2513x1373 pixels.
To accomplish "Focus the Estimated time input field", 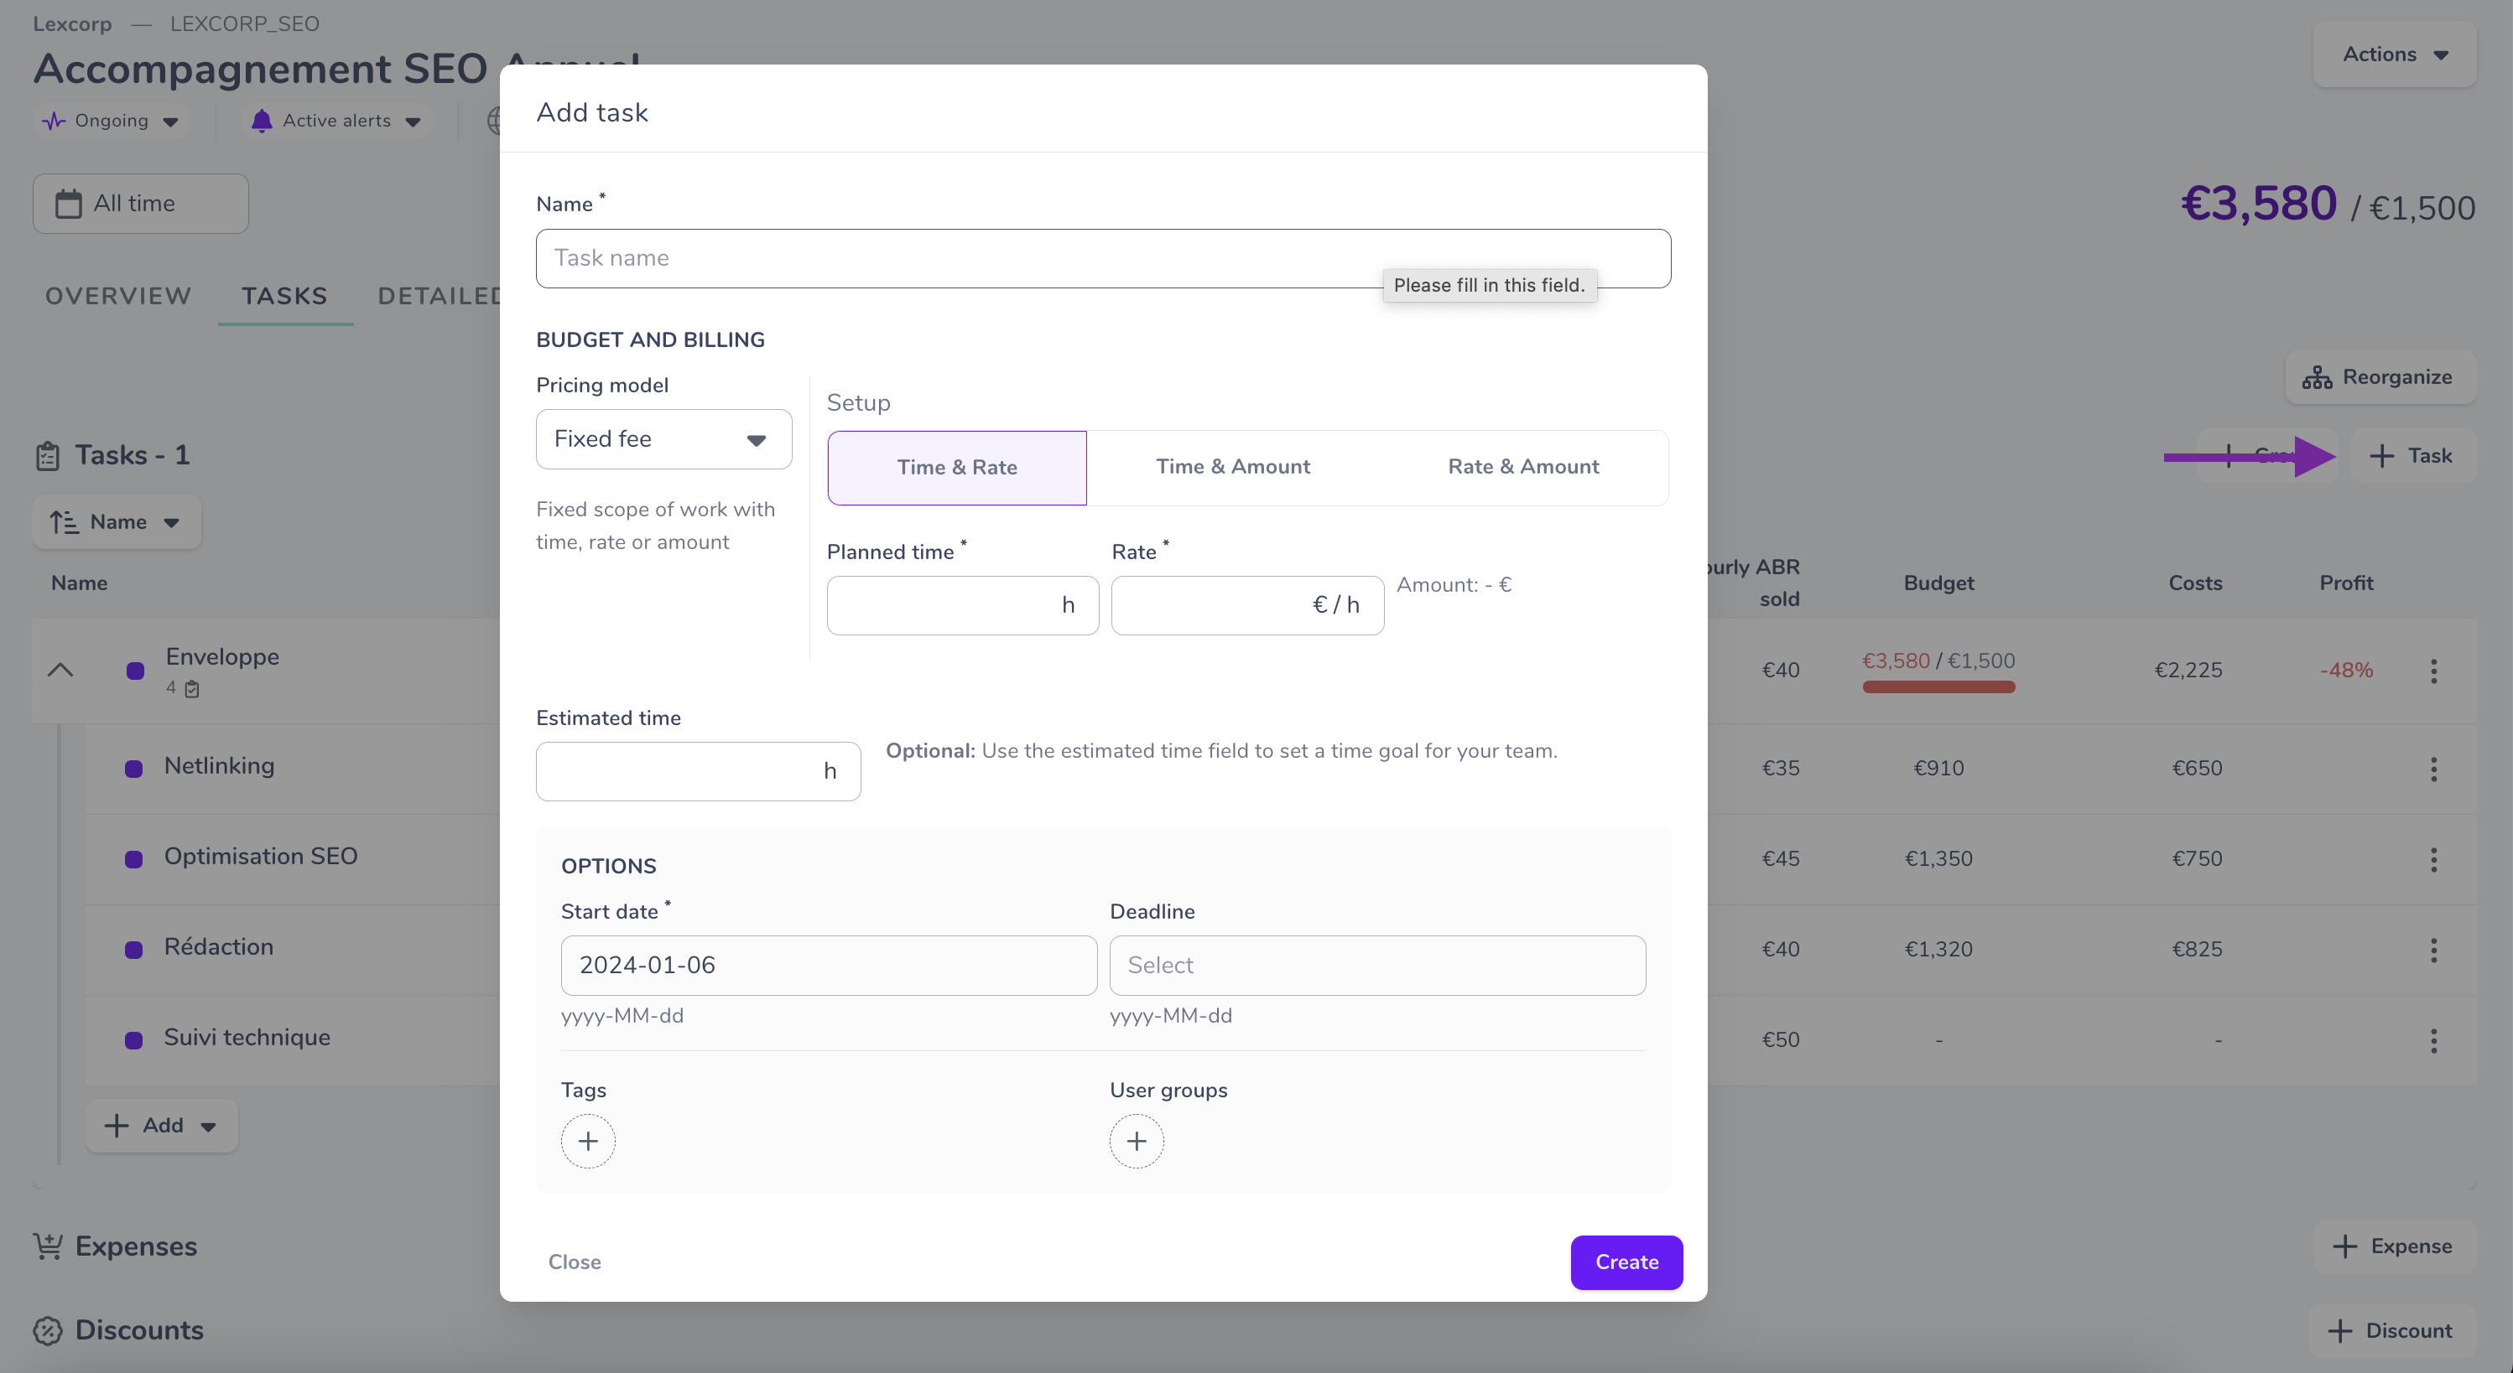I will click(699, 771).
